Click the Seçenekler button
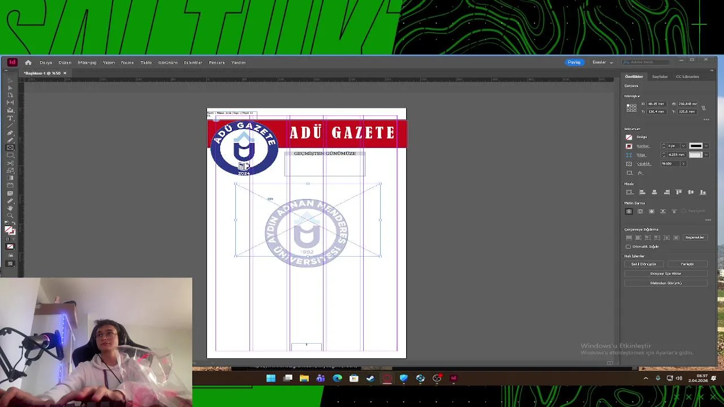 (x=695, y=237)
